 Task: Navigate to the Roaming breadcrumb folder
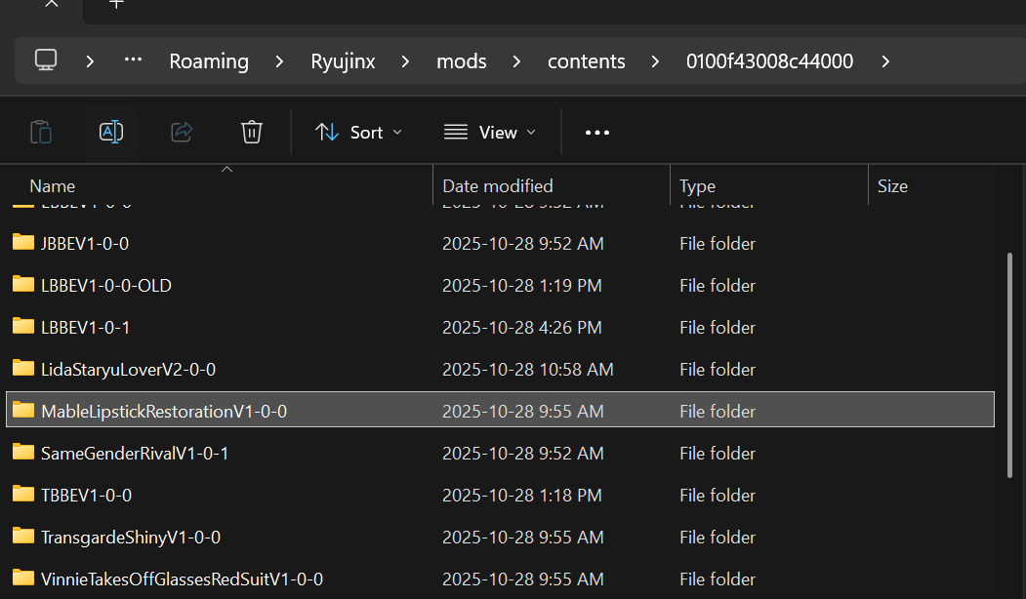tap(209, 61)
